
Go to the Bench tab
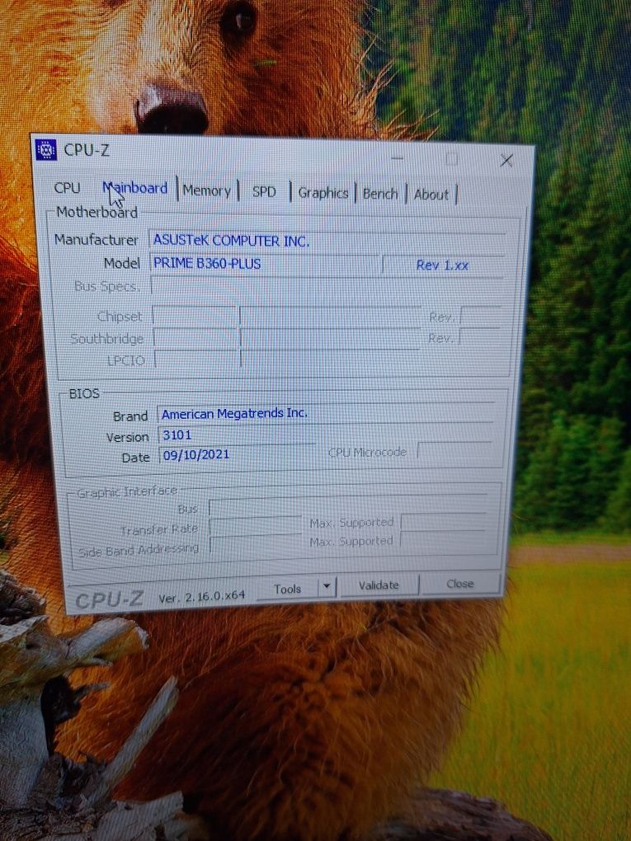[380, 194]
